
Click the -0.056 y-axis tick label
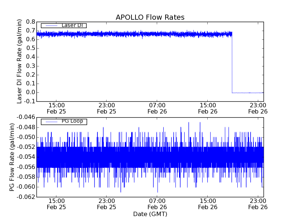(26, 167)
